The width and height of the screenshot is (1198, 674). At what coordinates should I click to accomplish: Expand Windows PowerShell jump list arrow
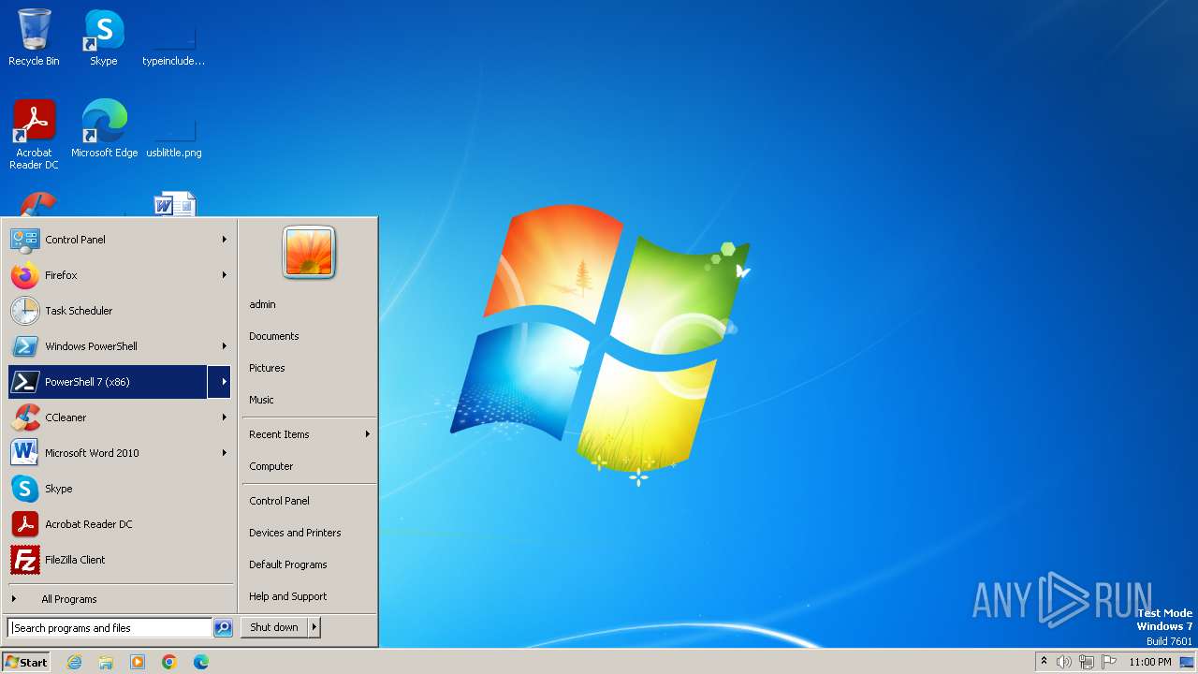coord(224,346)
